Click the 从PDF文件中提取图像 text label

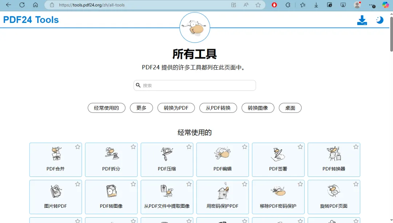tap(167, 206)
